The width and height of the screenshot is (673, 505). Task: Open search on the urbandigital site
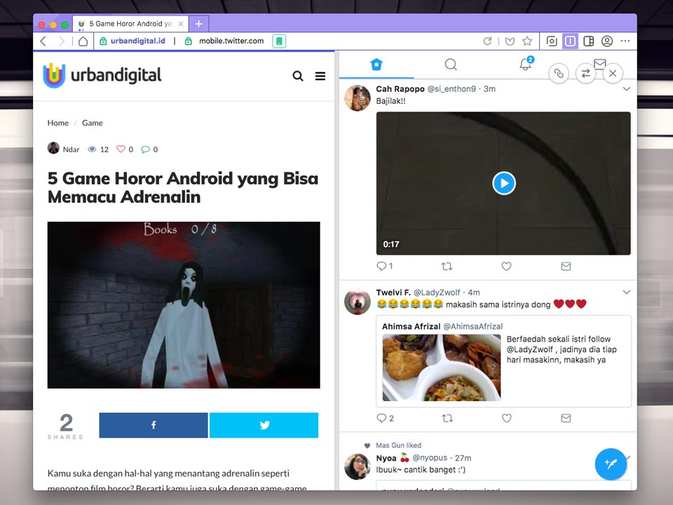298,76
